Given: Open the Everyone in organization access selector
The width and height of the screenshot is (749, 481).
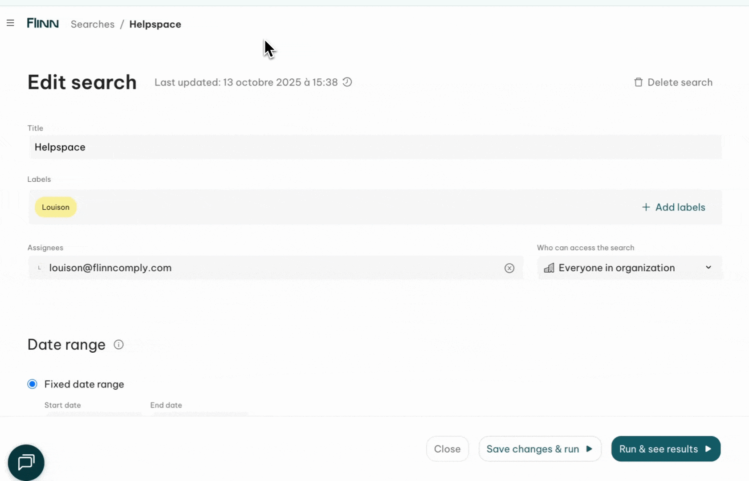Looking at the screenshot, I should click(x=616, y=268).
